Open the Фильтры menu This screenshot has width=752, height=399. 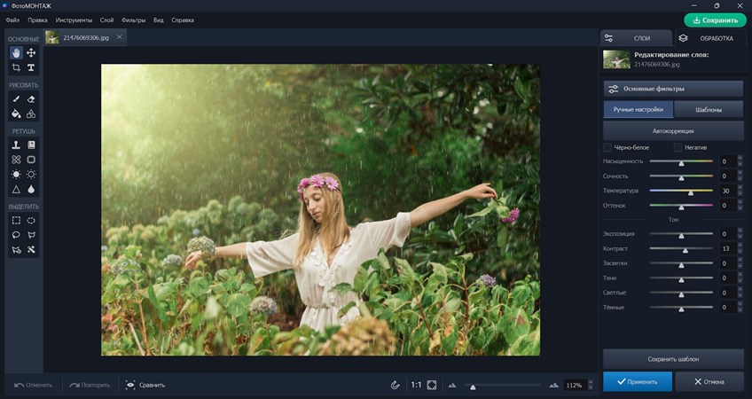(133, 19)
